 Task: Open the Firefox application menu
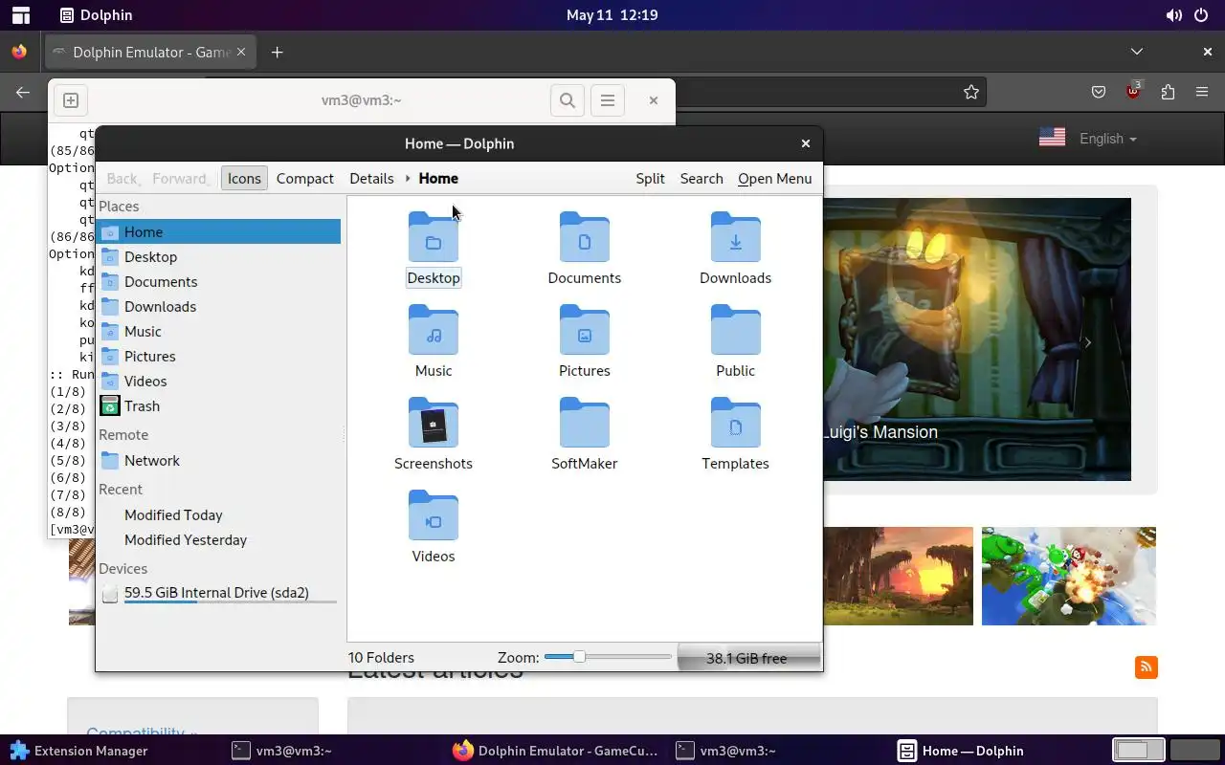(x=1202, y=92)
